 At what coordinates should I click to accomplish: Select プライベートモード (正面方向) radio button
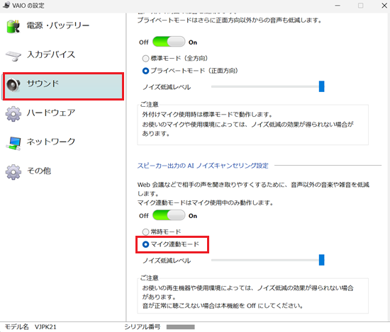[x=145, y=71]
